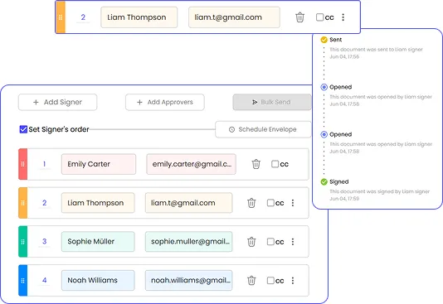Uncheck Set Signer's order checkbox
Screen dimensions: 443x304
click(x=23, y=129)
